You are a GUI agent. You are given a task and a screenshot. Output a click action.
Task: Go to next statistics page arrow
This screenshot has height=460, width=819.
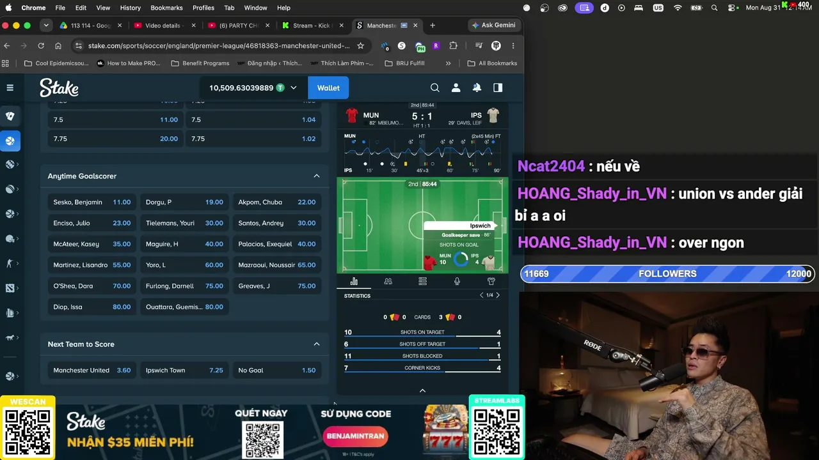(x=498, y=295)
